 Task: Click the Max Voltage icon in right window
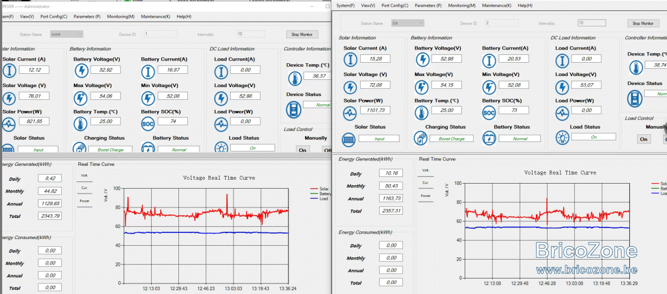tap(421, 87)
